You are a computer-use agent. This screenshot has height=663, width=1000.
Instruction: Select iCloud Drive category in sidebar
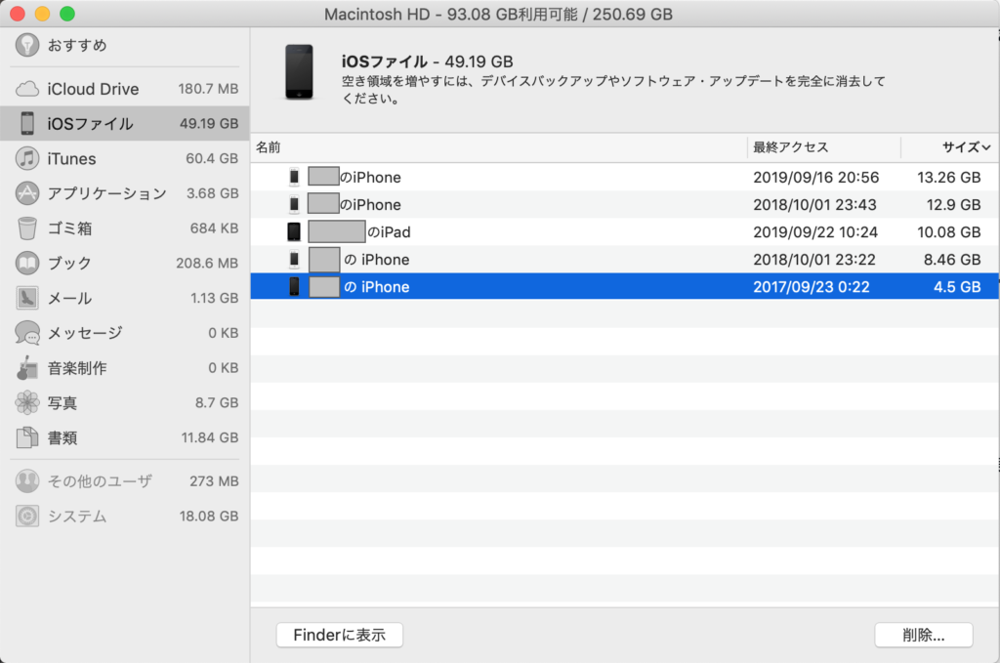click(125, 89)
